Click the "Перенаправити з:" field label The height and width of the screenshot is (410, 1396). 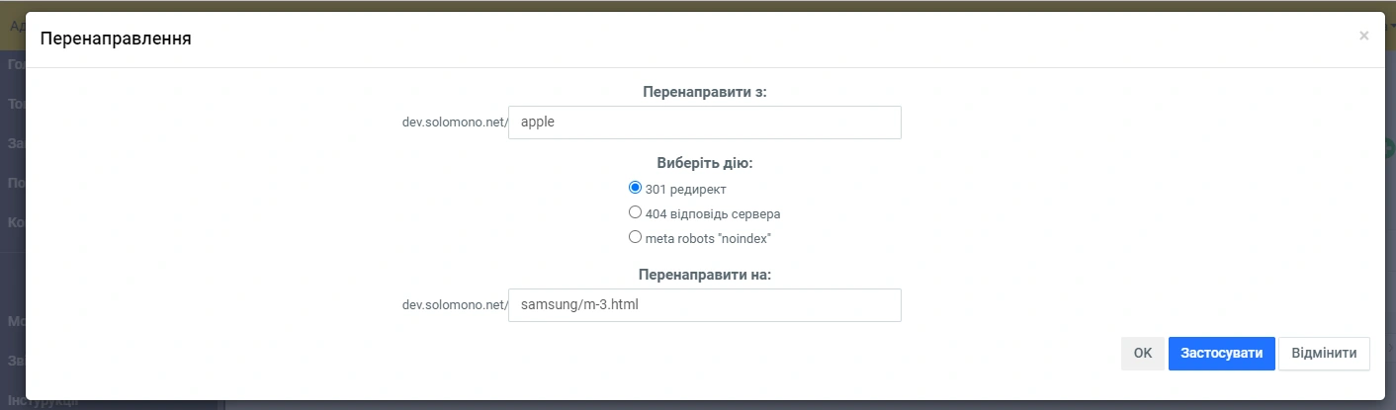click(704, 92)
